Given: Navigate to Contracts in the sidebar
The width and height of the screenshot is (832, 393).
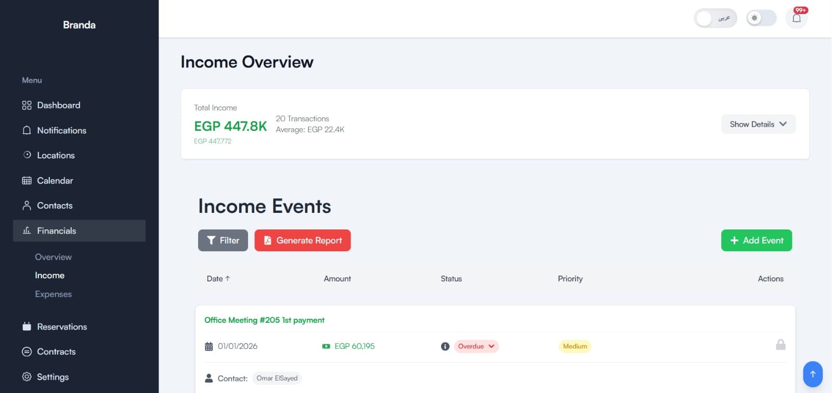Looking at the screenshot, I should 79,351.
